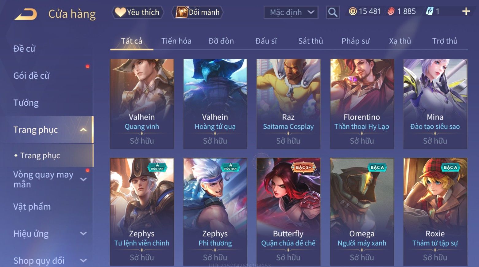Select Raz Saitama Cosplay skin card
The width and height of the screenshot is (479, 267).
288,104
